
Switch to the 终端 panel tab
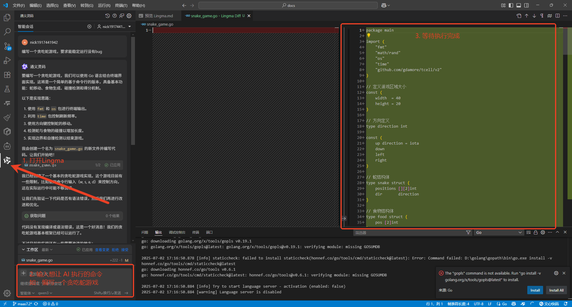(x=196, y=232)
